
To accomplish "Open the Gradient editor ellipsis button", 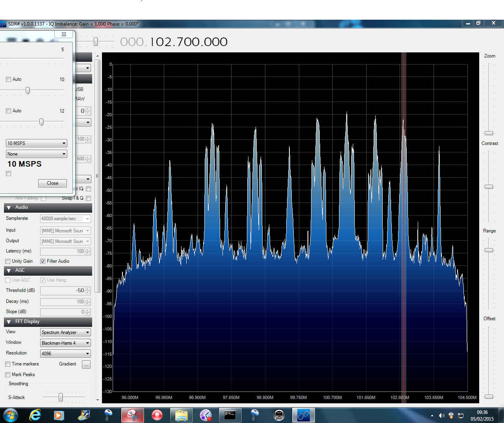I will [86, 365].
